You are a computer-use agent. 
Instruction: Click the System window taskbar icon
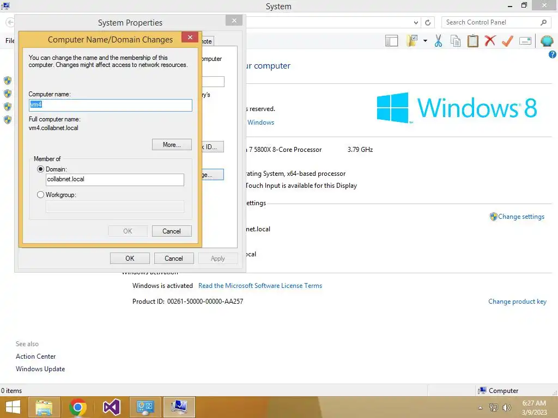pos(179,407)
